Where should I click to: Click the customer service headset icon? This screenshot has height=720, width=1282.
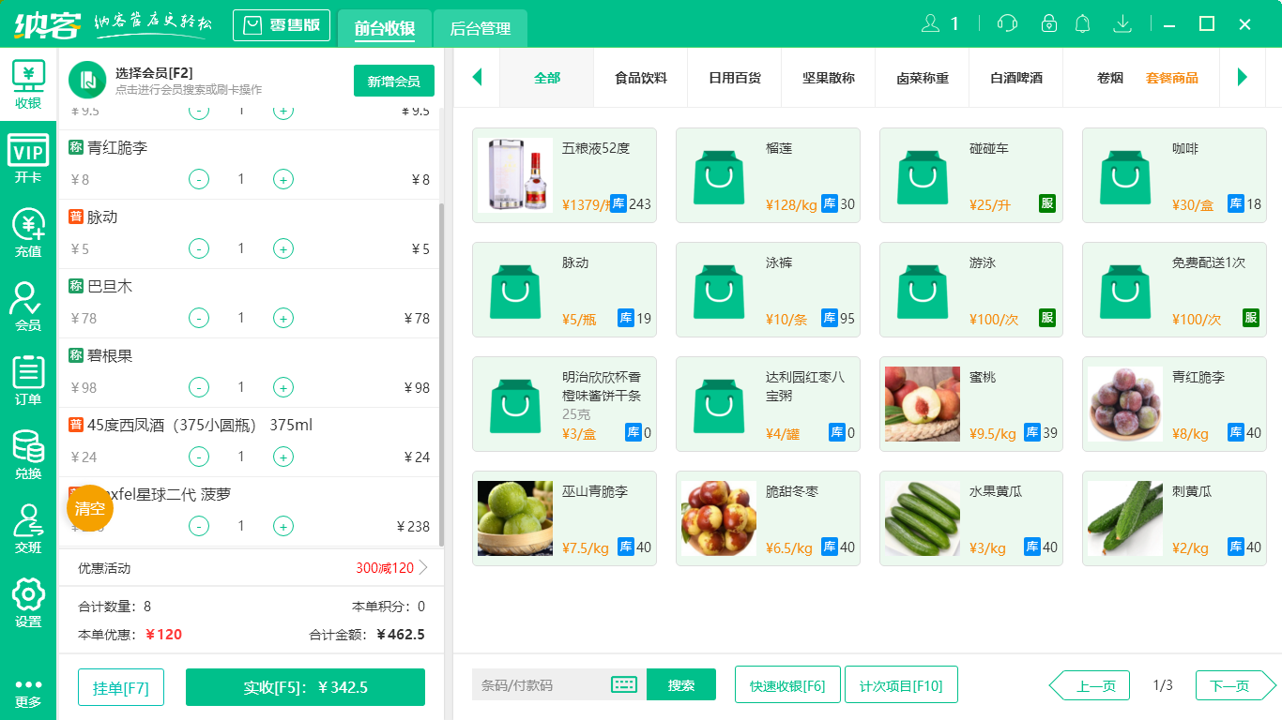pos(1007,23)
